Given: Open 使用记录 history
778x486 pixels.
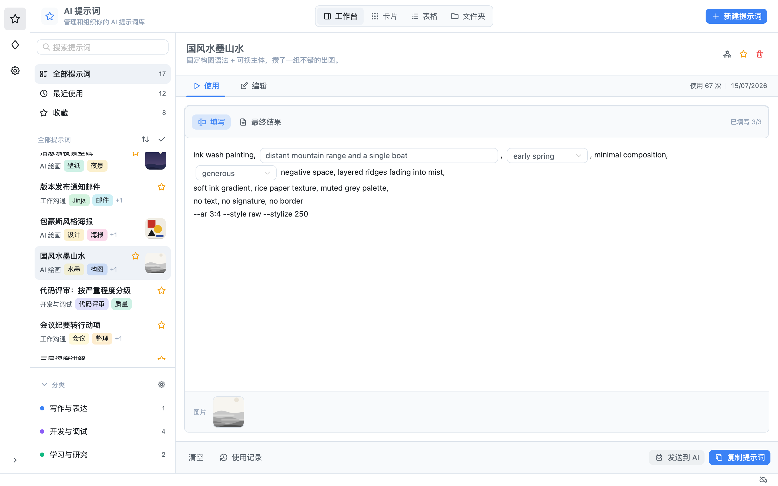Looking at the screenshot, I should (241, 457).
